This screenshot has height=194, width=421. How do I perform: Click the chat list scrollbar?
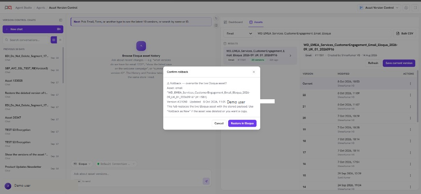click(x=63, y=65)
